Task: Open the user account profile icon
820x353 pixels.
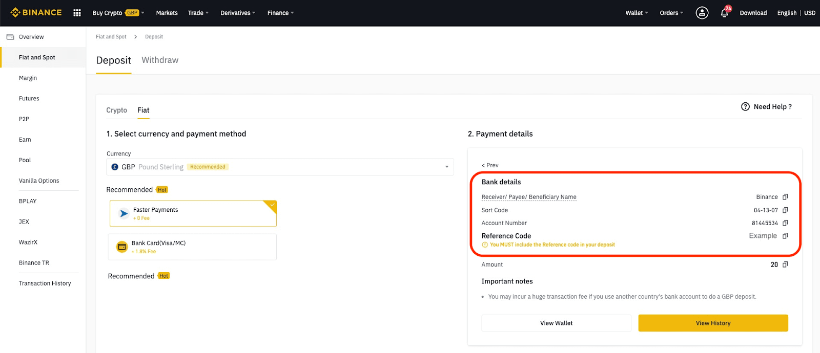Action: 702,13
